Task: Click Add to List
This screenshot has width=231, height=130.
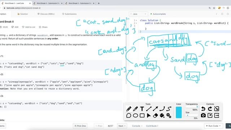Action: click(x=29, y=27)
